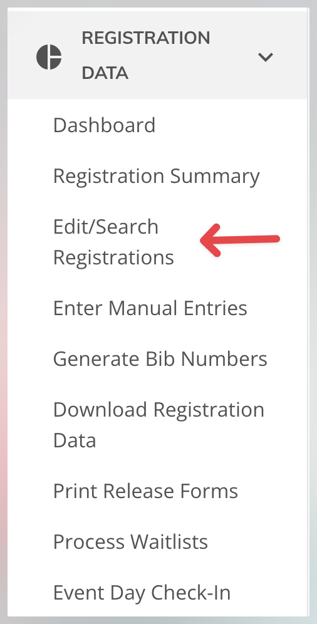This screenshot has height=624, width=317.
Task: Click the second-line Data of Download Registration
Action: pyautogui.click(x=75, y=440)
